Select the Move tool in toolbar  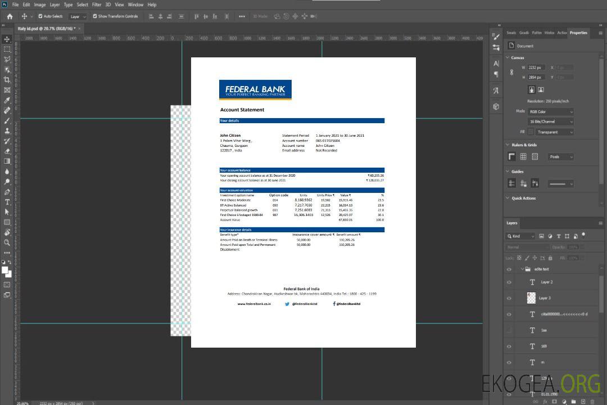coord(7,39)
